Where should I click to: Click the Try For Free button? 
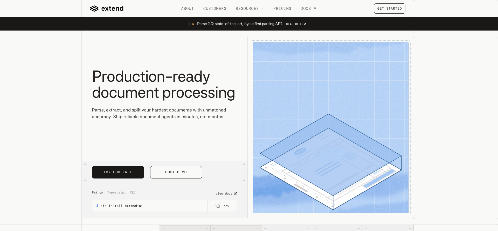118,172
